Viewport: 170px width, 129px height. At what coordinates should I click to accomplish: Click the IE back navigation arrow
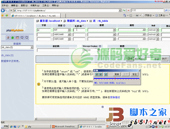coord(3,11)
